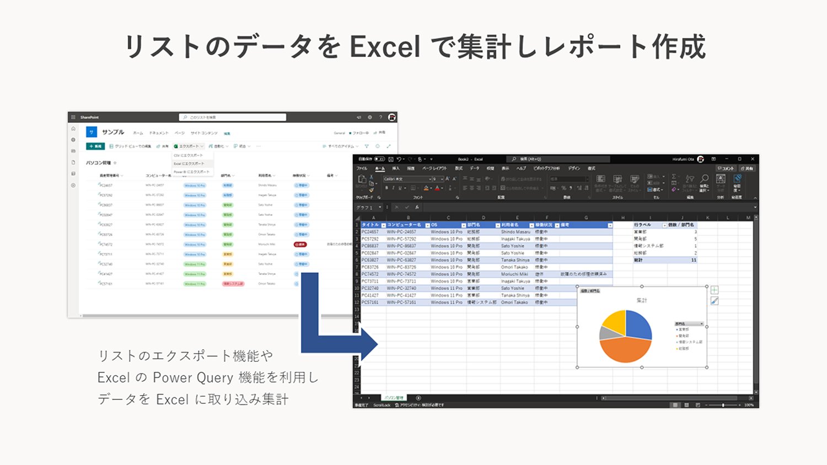
Task: Apply italic formatting in Excel
Action: (393, 188)
